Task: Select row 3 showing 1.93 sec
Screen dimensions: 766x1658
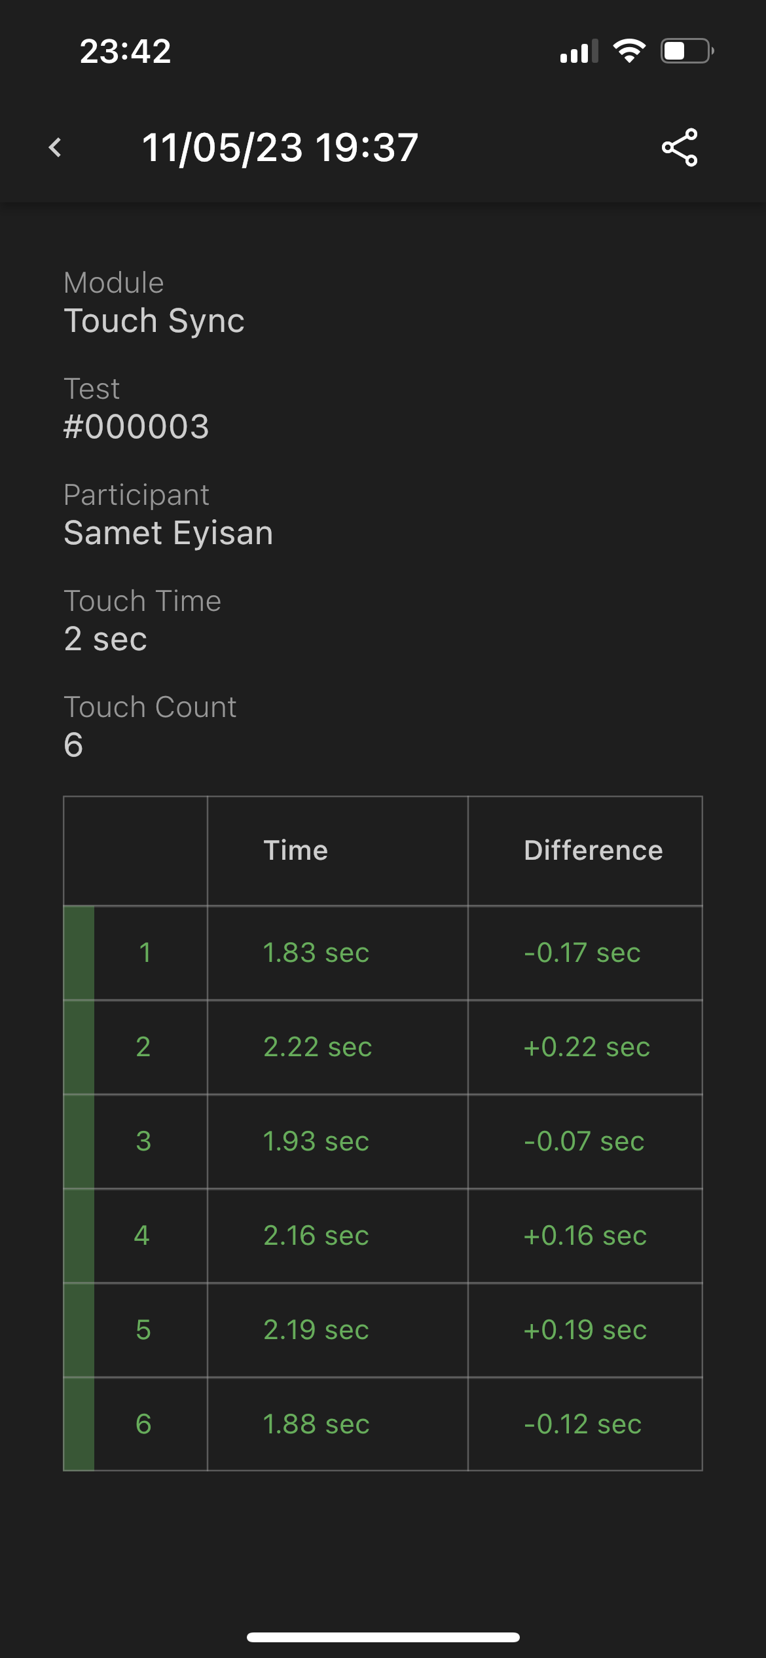Action: pos(316,1141)
